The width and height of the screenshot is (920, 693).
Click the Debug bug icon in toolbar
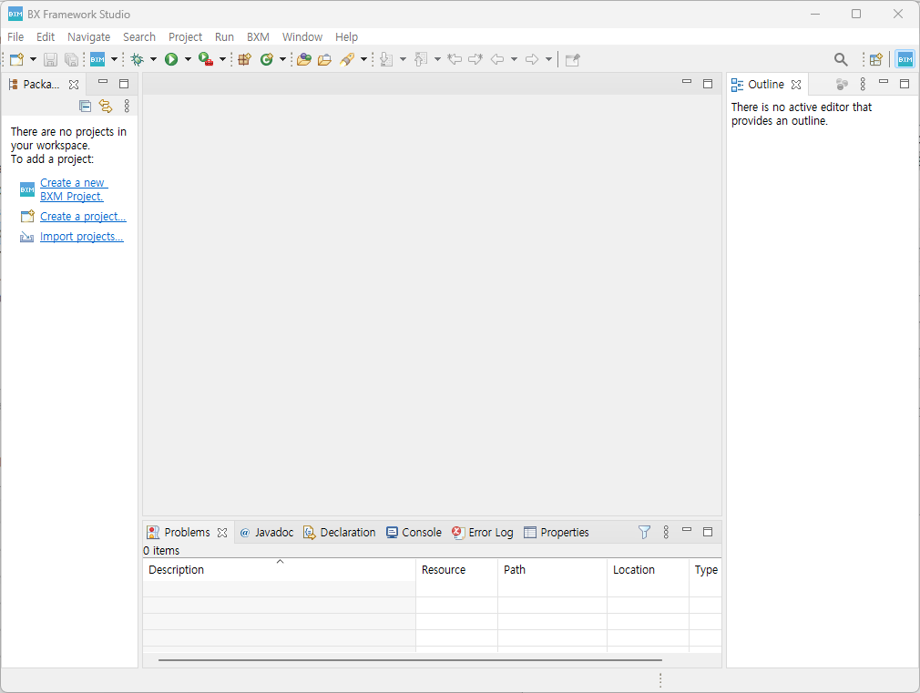pos(137,59)
